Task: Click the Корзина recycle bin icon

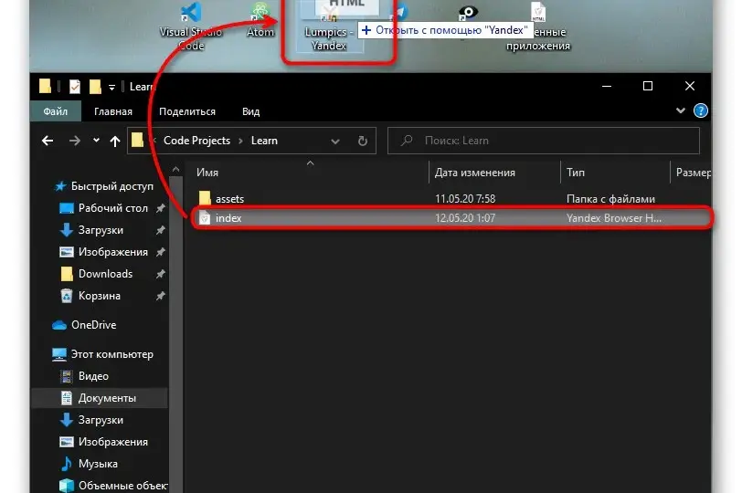Action: [67, 296]
